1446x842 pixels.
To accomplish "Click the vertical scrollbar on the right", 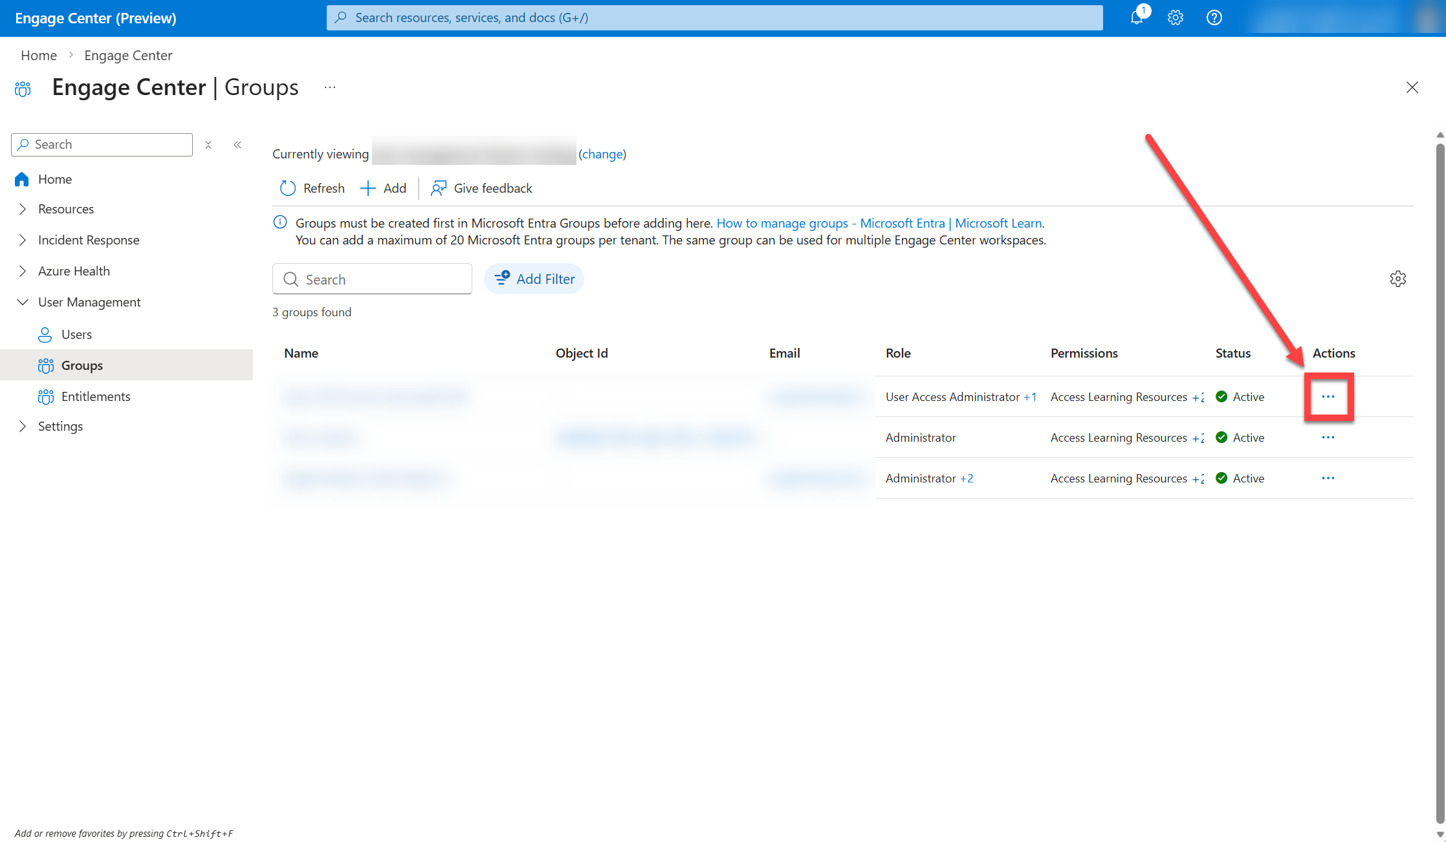I will click(1440, 482).
